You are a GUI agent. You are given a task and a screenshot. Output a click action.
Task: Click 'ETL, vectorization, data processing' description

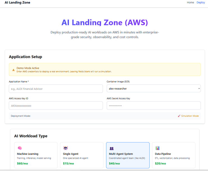point(172,158)
